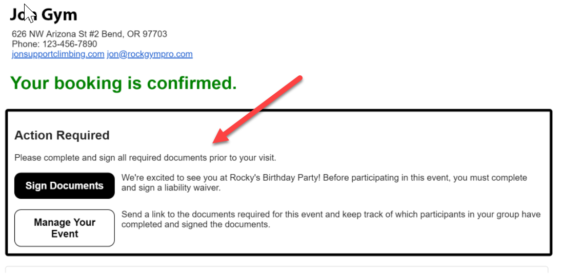The image size is (562, 274).
Task: Click the 626 NW Arizona St address
Action: click(55, 34)
